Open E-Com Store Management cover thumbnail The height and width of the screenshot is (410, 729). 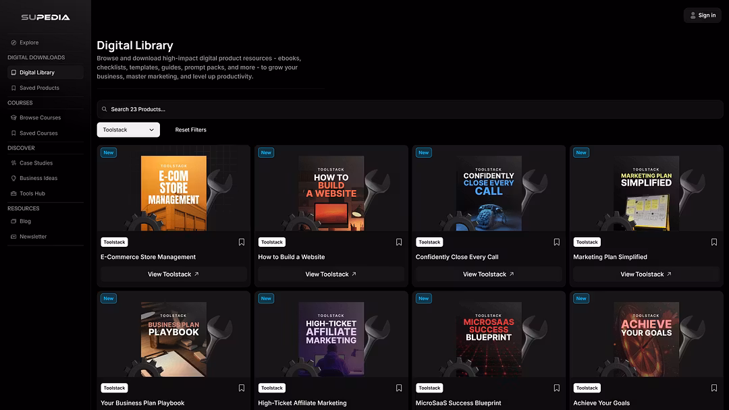tap(173, 193)
